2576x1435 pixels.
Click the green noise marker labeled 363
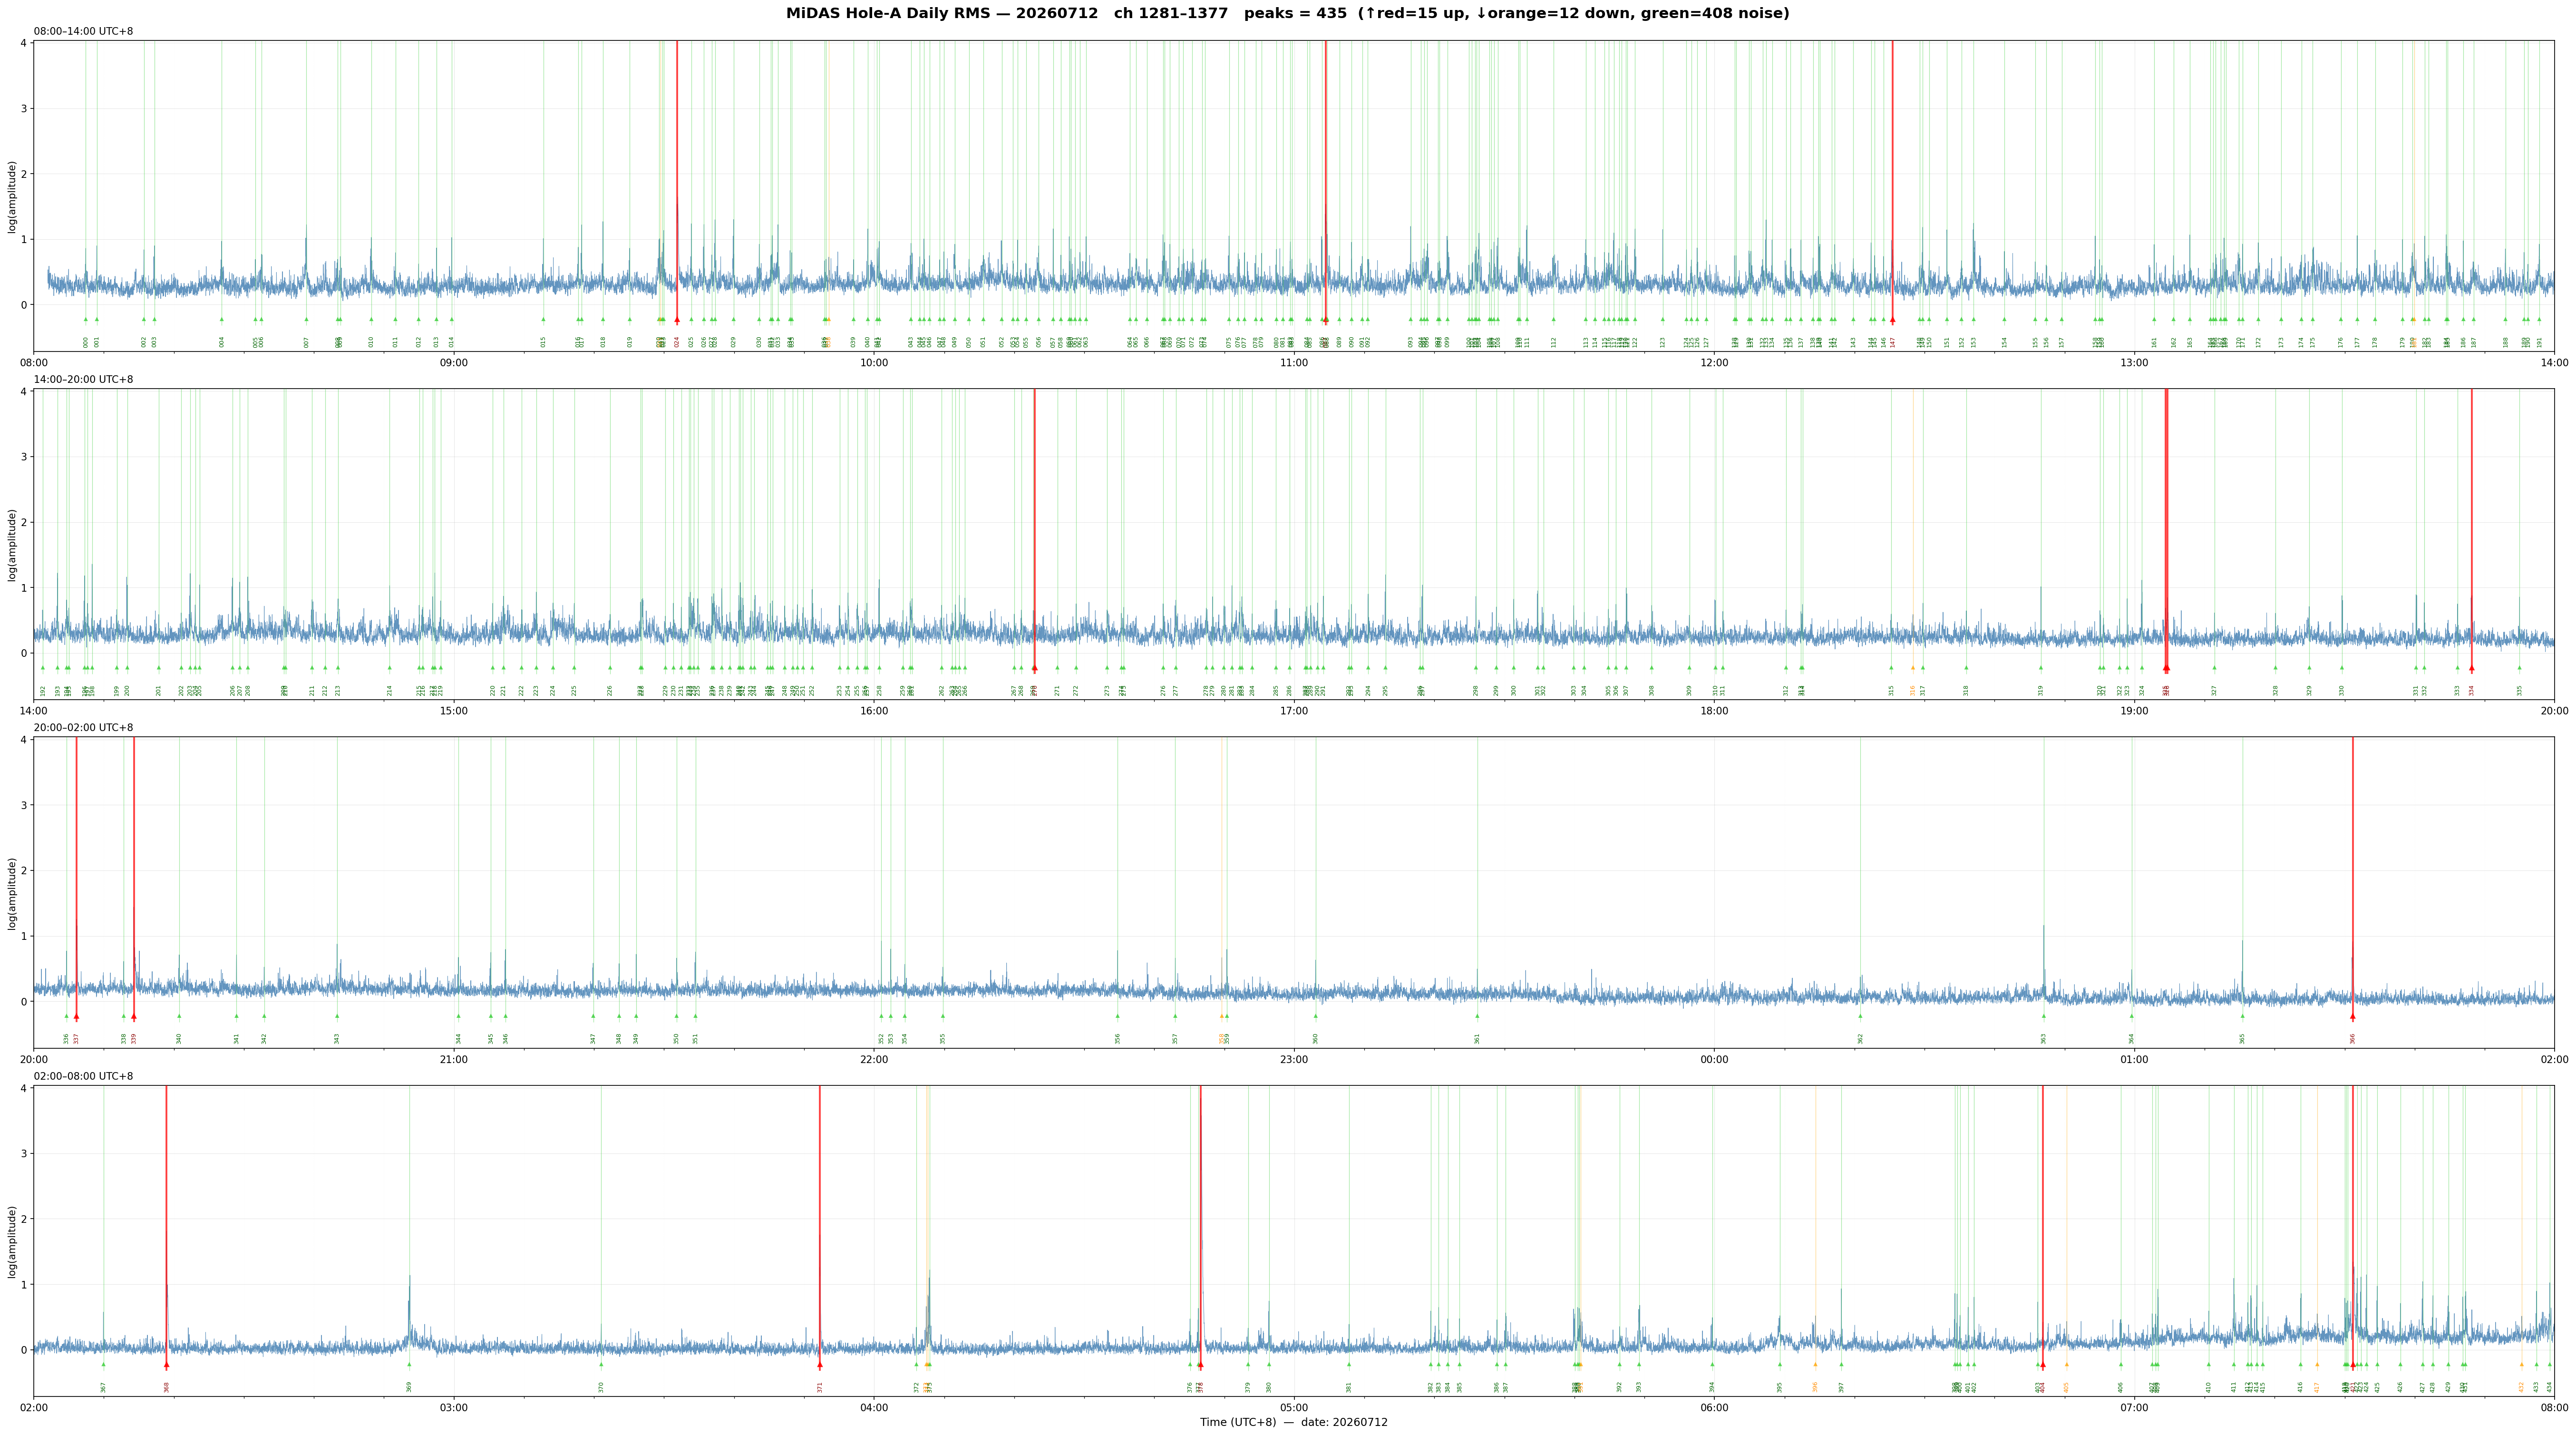(2043, 1017)
